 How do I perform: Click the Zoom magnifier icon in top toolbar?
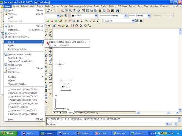tap(70, 11)
